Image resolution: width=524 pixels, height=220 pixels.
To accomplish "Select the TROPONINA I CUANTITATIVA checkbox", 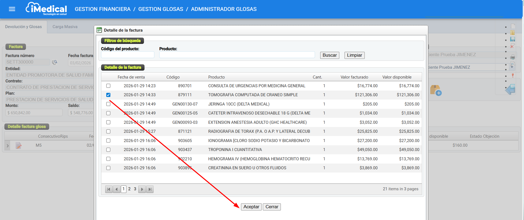I will (x=108, y=150).
